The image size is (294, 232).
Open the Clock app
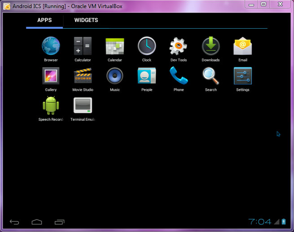(147, 46)
